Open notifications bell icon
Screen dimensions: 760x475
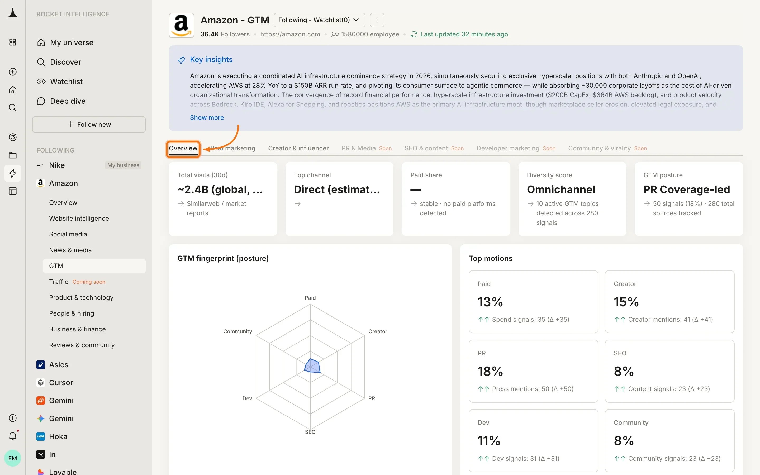pos(13,436)
